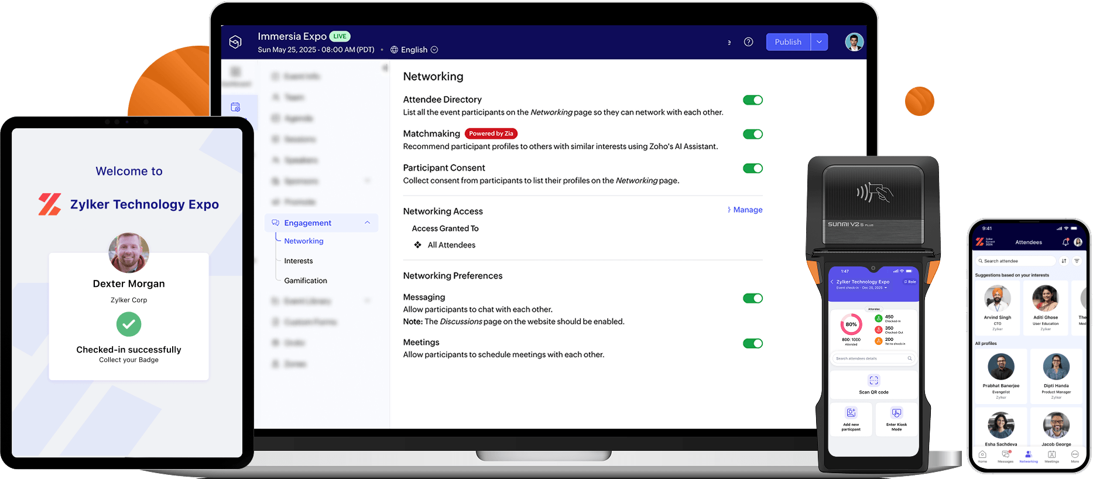Tap the filter lines icon in phone app
The height and width of the screenshot is (479, 1093).
1077,261
